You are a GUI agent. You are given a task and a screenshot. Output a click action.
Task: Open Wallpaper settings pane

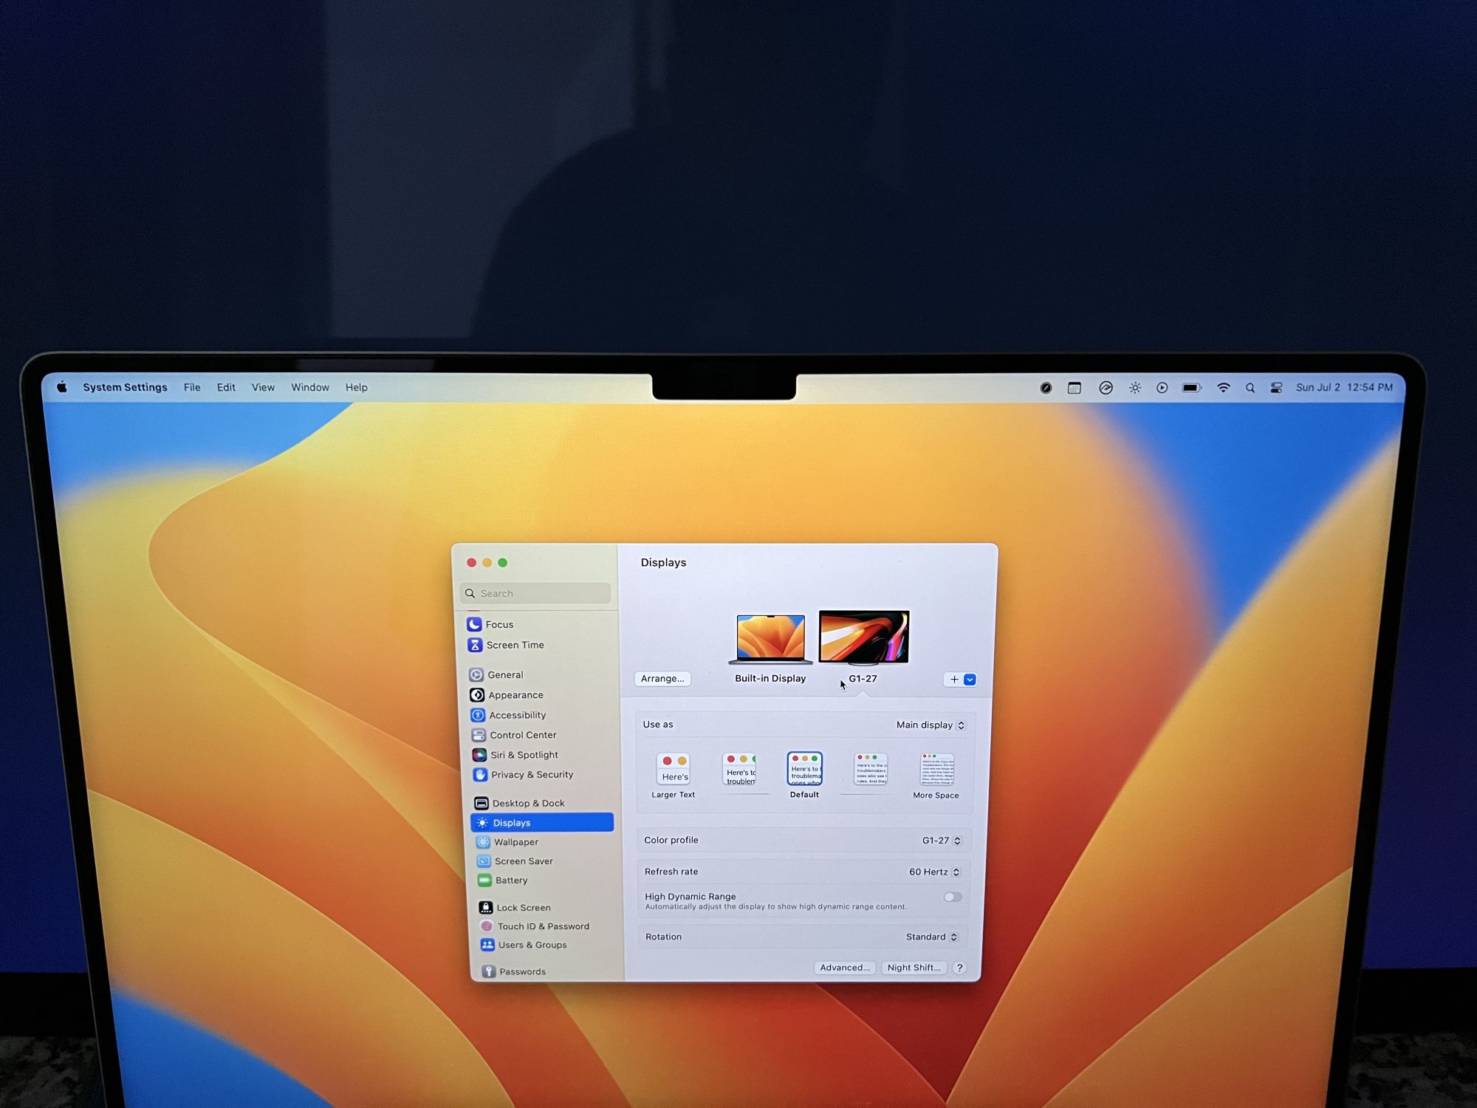coord(515,842)
